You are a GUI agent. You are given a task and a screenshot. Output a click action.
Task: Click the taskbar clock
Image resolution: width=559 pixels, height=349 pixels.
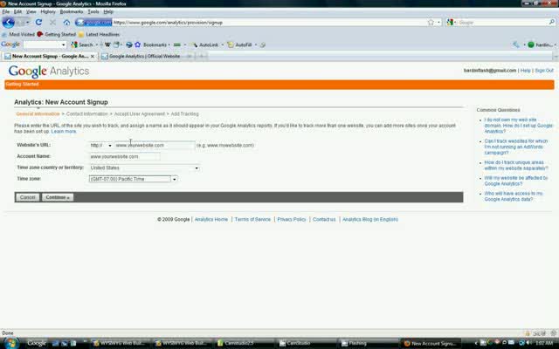coord(543,343)
